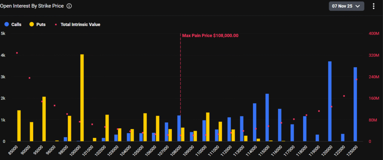Select the blue call bar at 114000
This screenshot has width=383, height=160.
(x=254, y=122)
